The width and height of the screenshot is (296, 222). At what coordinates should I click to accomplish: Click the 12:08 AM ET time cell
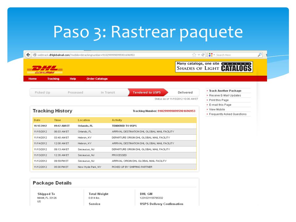(61, 143)
